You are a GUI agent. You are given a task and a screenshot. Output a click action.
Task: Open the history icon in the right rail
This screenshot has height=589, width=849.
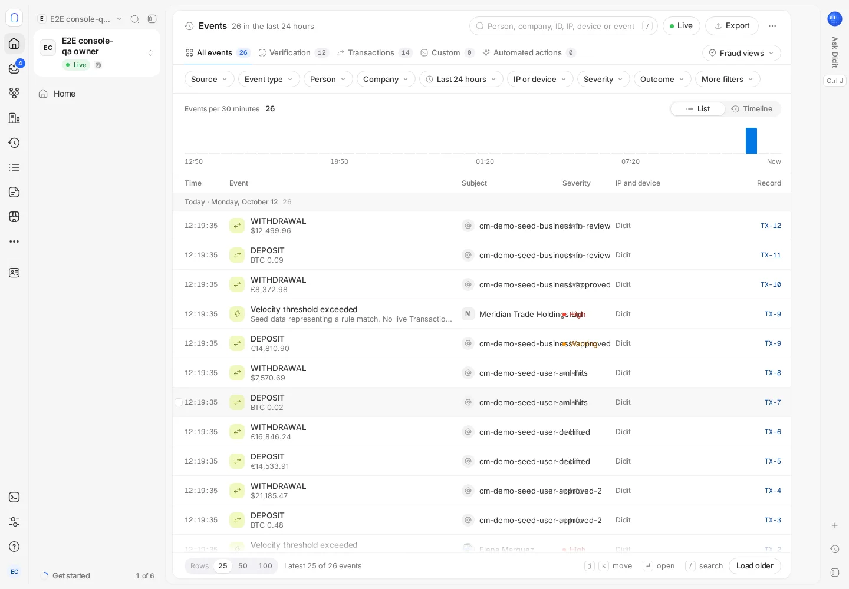tap(835, 549)
